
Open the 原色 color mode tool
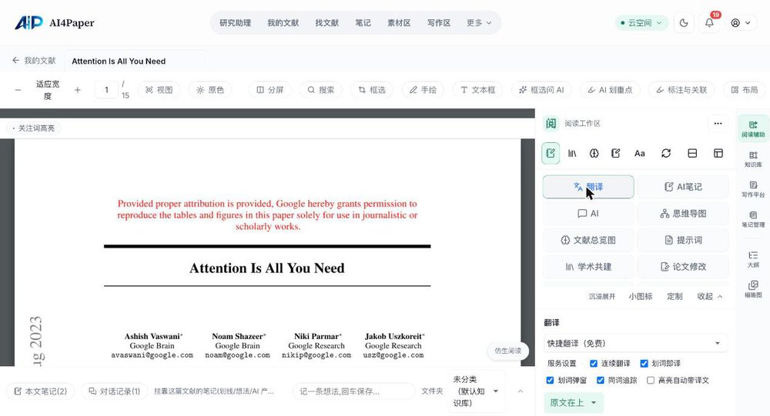coord(210,90)
